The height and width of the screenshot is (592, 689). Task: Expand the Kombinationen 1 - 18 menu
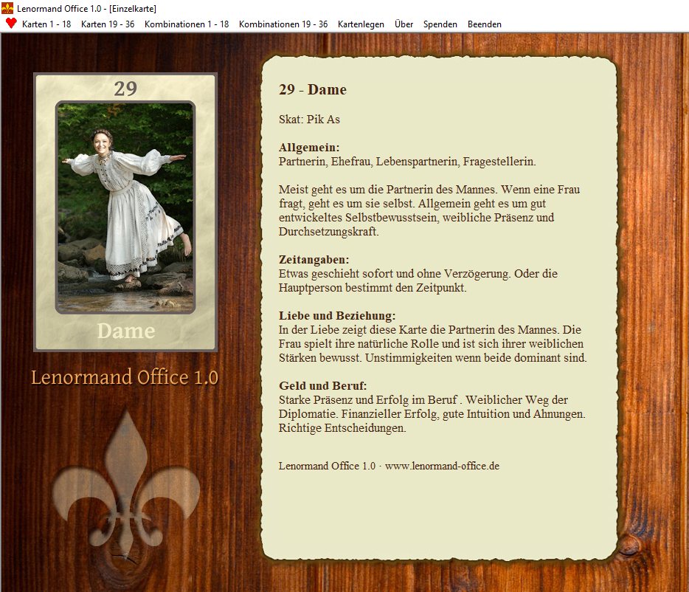point(187,24)
